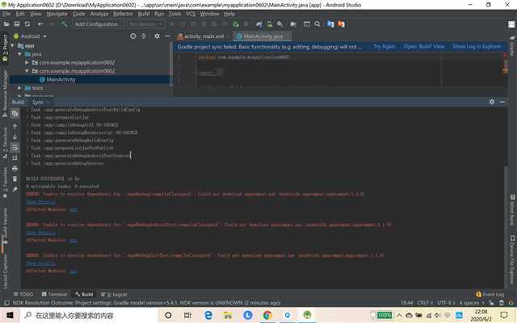Viewport: 517px width, 323px height.
Task: Click the Open file toolbar icon
Action: (x=6, y=24)
